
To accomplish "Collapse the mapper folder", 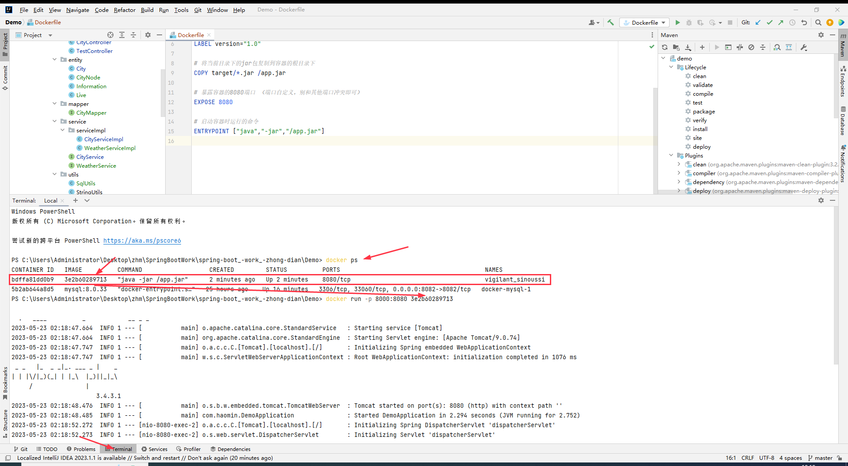I will pyautogui.click(x=54, y=104).
